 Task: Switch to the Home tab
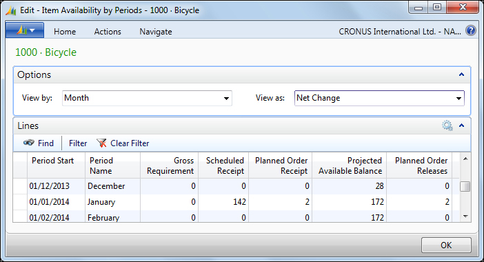65,32
